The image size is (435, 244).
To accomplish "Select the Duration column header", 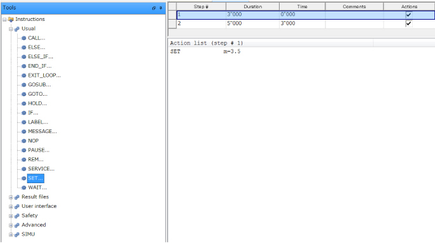I will (252, 6).
